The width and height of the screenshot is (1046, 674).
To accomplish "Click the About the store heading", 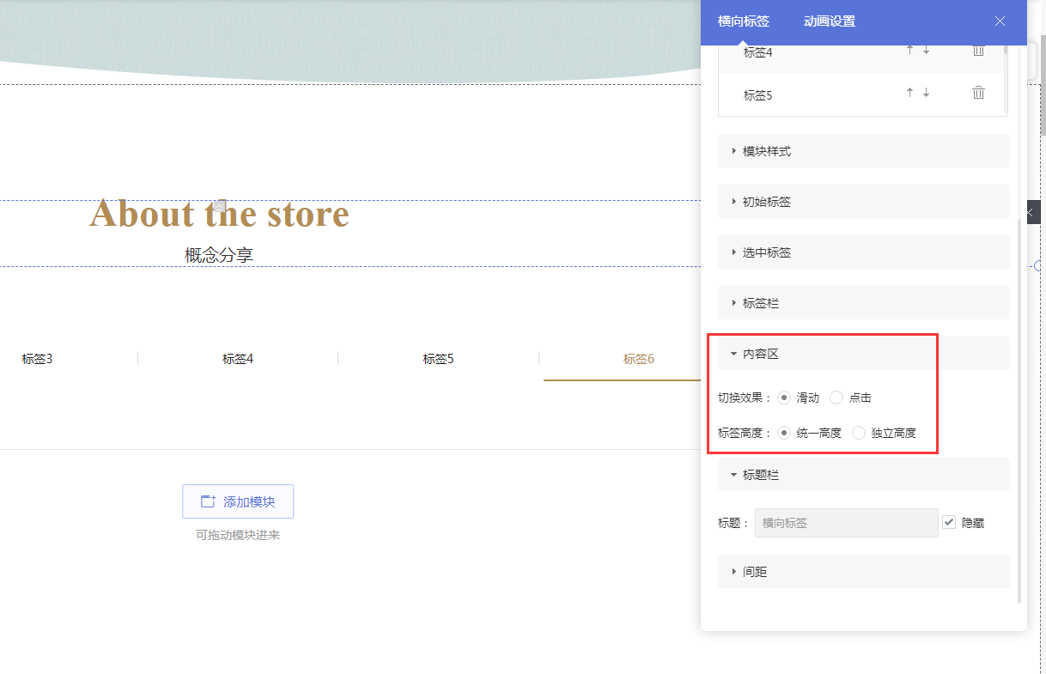I will pos(219,213).
